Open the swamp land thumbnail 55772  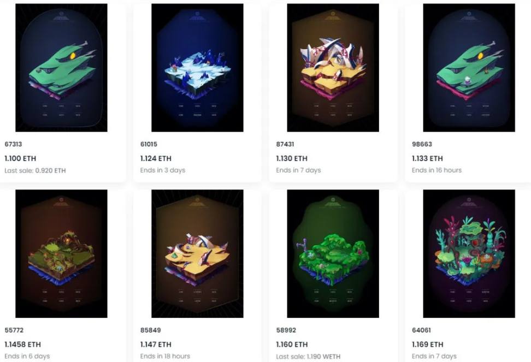(x=61, y=254)
